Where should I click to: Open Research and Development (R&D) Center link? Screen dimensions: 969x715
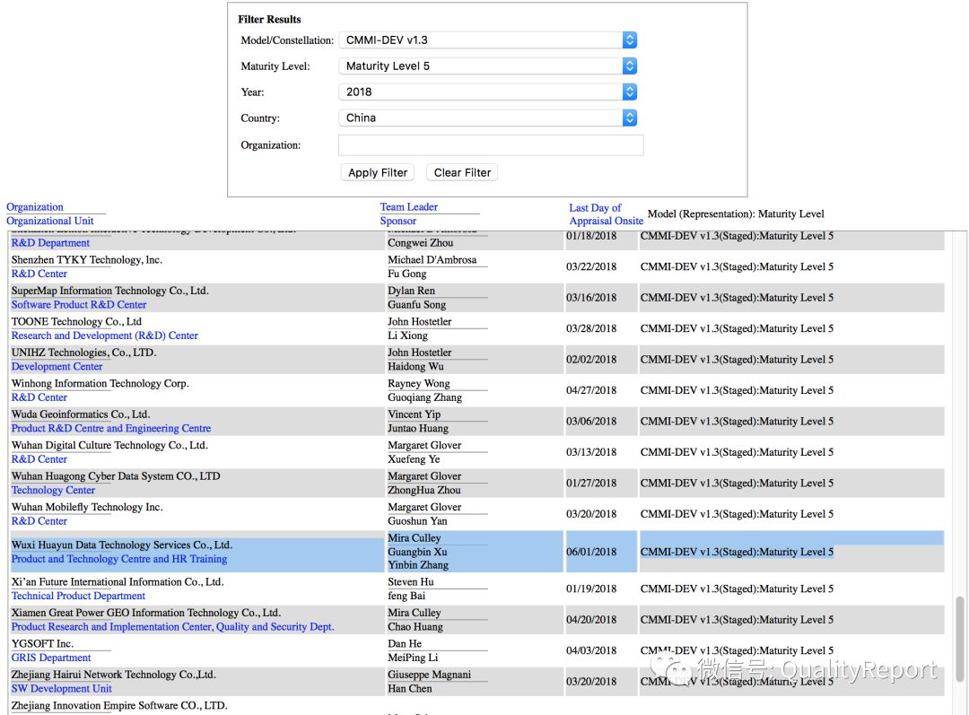[105, 336]
